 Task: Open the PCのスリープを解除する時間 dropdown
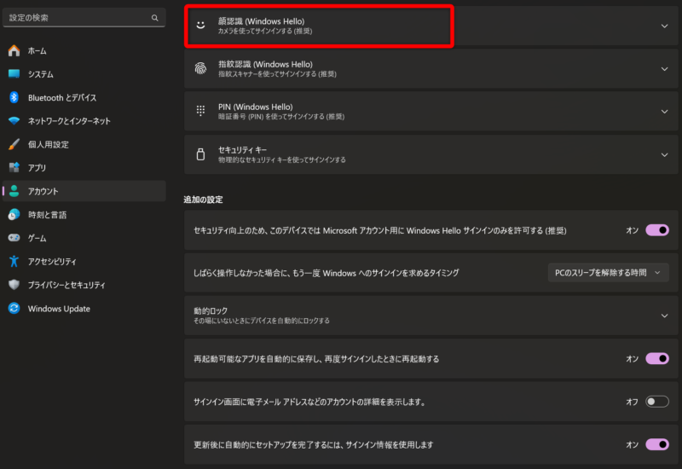608,273
